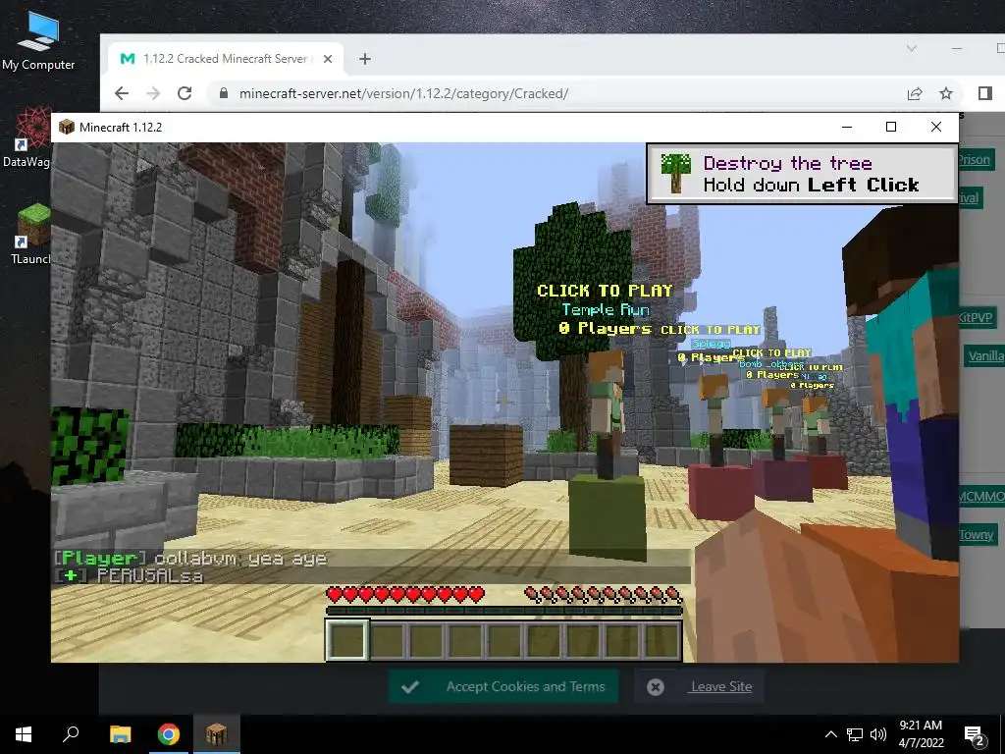This screenshot has width=1005, height=754.
Task: Click the tree icon in tutorial toast
Action: click(x=676, y=173)
